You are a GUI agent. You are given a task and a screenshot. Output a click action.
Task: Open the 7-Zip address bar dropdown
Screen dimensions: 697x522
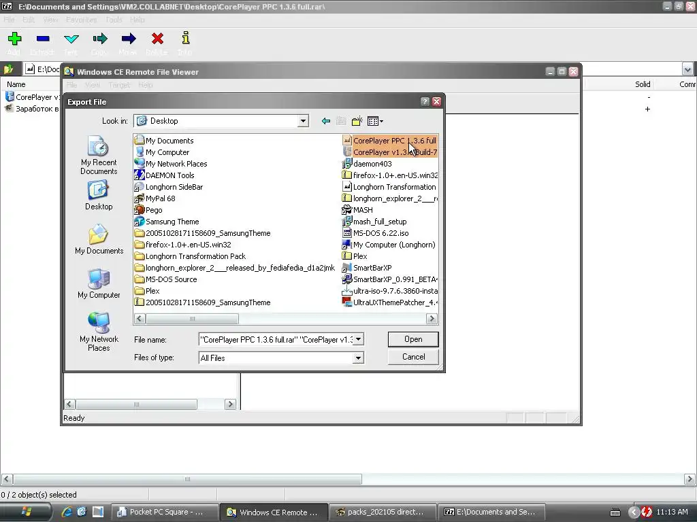click(687, 69)
